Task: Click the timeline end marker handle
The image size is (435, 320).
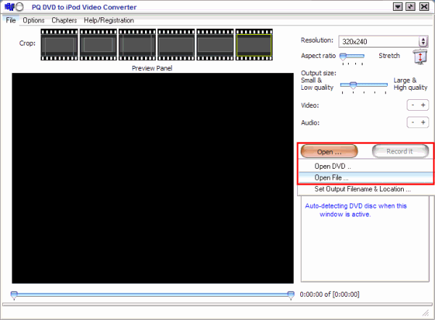Action: [291, 295]
